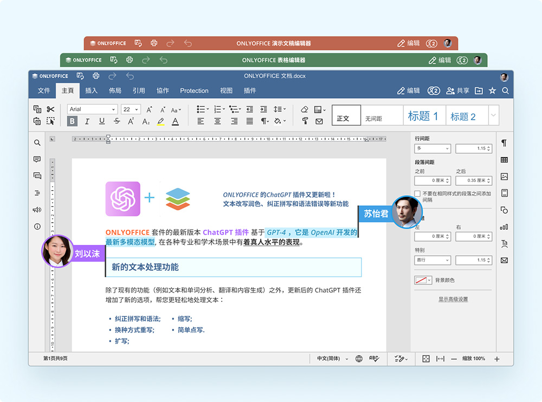Open the numbered list dropdown
Image resolution: width=542 pixels, height=402 pixels.
(219, 109)
